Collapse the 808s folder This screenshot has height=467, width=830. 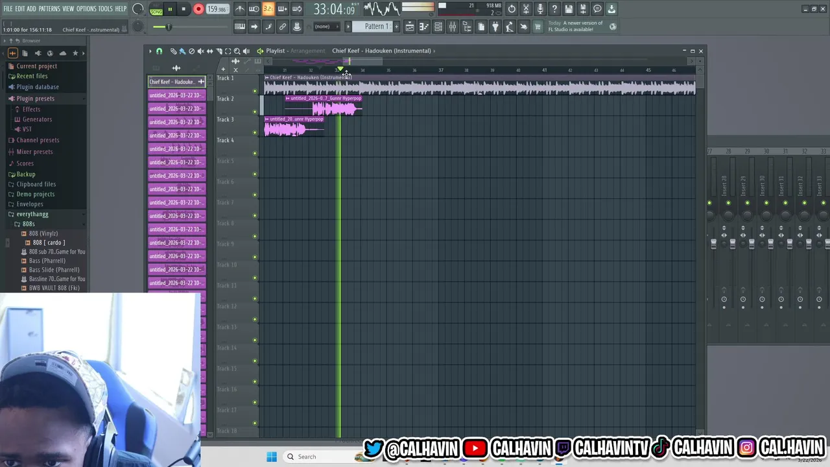(29, 224)
